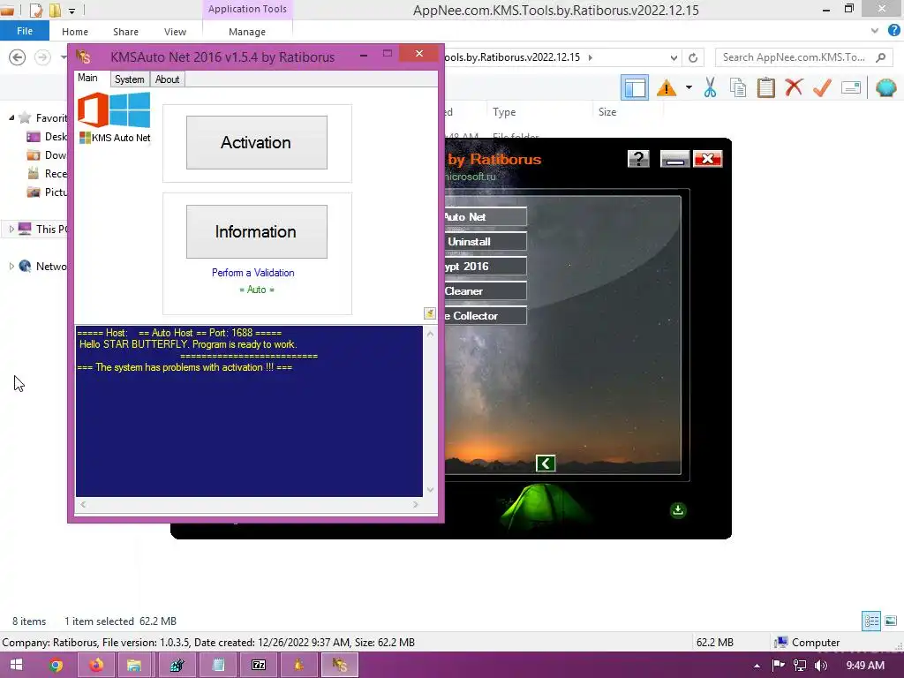Click left arrow of log horizontal scrollbar
The height and width of the screenshot is (678, 904).
click(x=83, y=504)
